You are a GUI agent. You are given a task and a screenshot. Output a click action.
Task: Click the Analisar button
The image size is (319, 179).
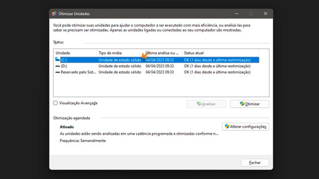[x=206, y=104]
